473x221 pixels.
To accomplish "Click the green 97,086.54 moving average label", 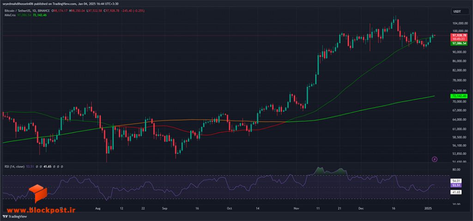I will click(x=459, y=44).
